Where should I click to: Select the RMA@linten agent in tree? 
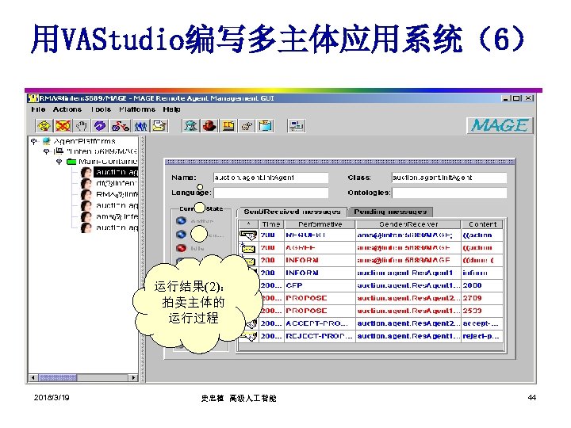point(117,194)
